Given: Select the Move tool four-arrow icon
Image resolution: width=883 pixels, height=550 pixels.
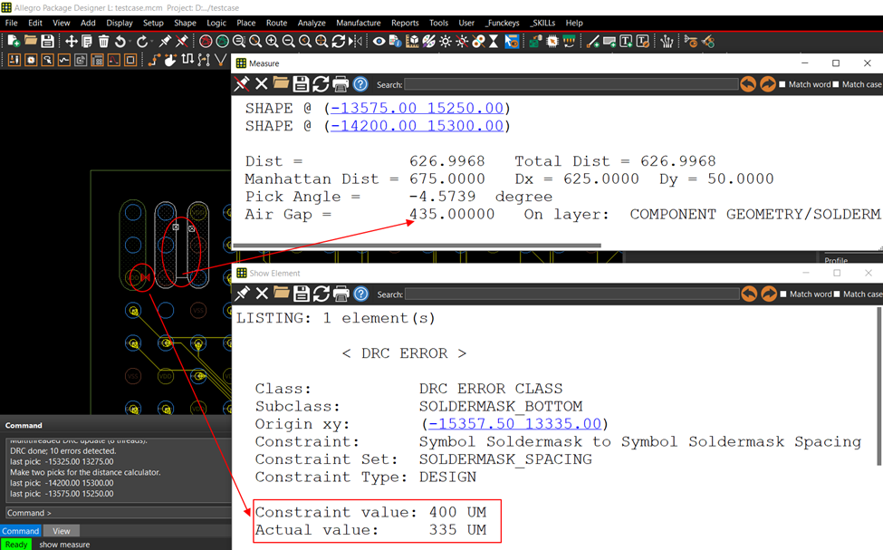Looking at the screenshot, I should pos(72,41).
